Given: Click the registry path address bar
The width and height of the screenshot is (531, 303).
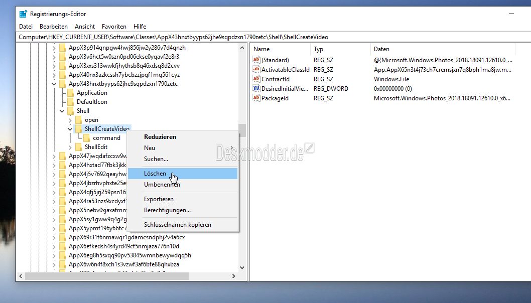Looking at the screenshot, I should [274, 37].
